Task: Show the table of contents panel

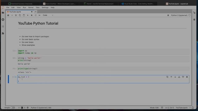Action: [3, 27]
